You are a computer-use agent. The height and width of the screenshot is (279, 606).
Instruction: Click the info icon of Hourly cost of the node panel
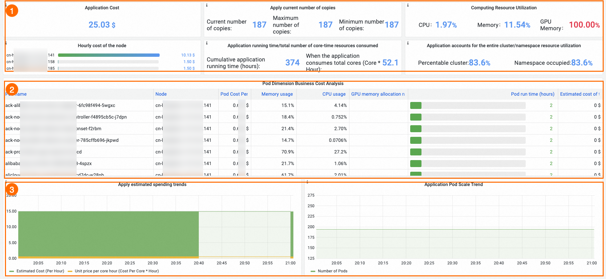(x=6, y=43)
